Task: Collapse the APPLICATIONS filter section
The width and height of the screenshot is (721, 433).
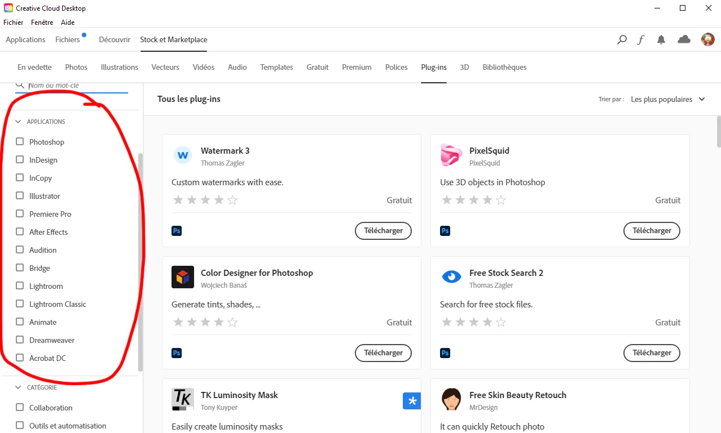Action: [x=18, y=122]
